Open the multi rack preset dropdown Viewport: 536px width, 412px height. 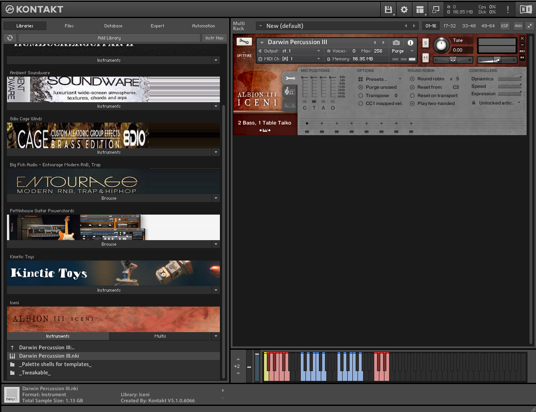[260, 26]
